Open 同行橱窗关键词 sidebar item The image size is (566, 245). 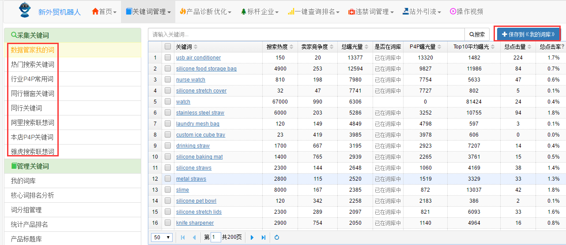pyautogui.click(x=73, y=94)
